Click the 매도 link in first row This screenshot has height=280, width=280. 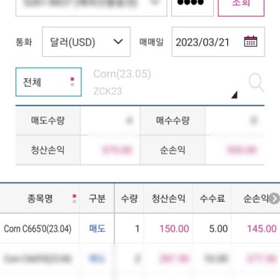[97, 229]
